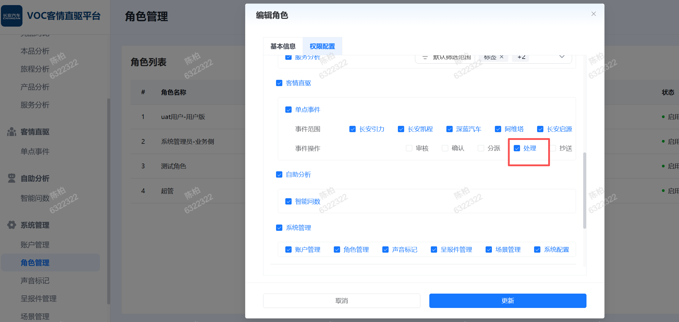Screen dimensions: 679x322
Task: Switch to the 基本信息 tab
Action: coord(283,46)
